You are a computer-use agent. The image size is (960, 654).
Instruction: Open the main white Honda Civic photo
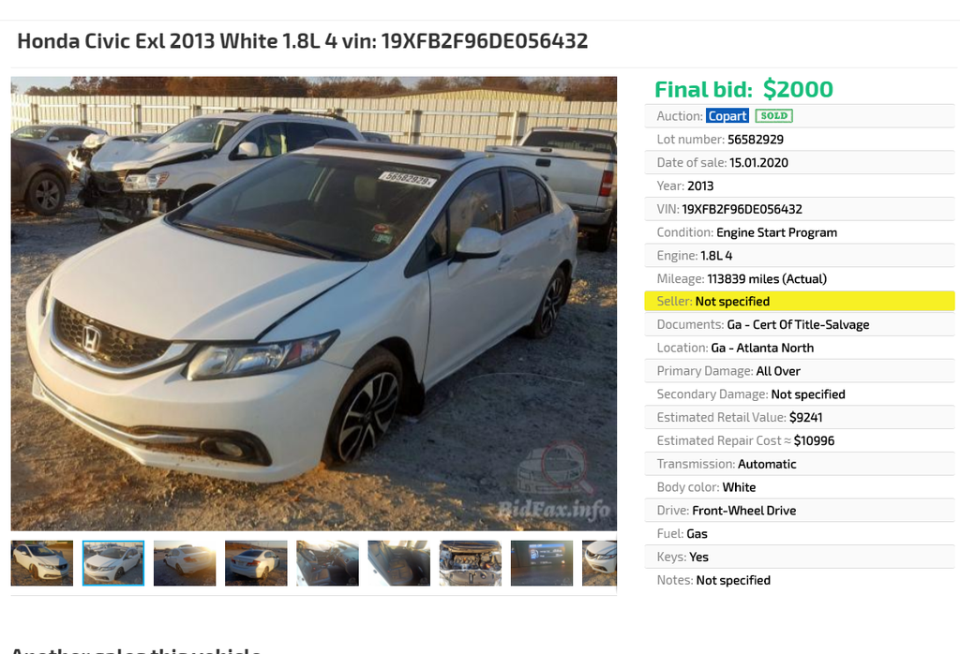(x=313, y=304)
